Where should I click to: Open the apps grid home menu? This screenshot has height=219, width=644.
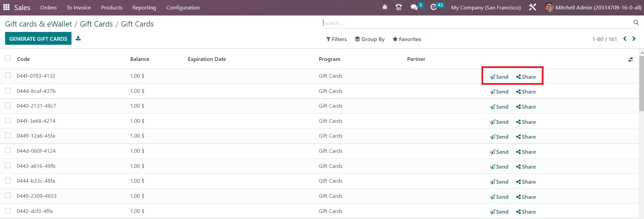(x=6, y=7)
